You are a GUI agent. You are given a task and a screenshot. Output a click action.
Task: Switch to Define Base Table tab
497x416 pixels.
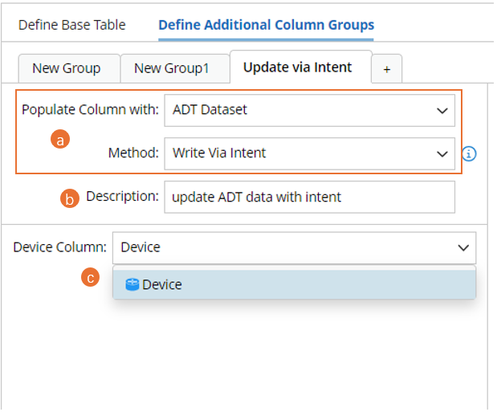point(72,25)
